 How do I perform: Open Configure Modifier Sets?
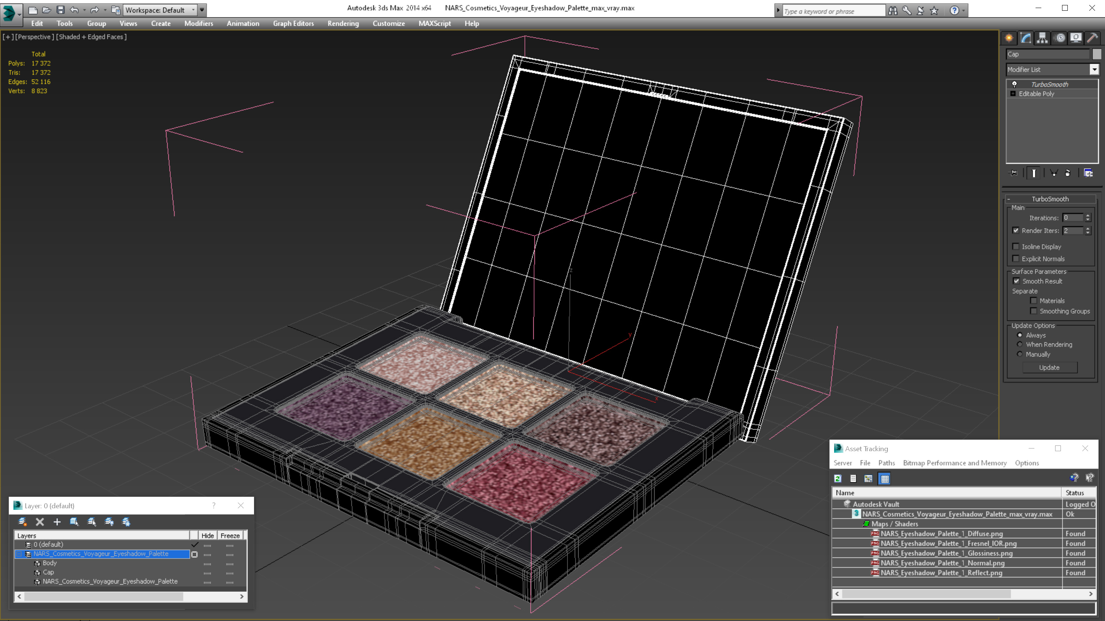pyautogui.click(x=1089, y=173)
